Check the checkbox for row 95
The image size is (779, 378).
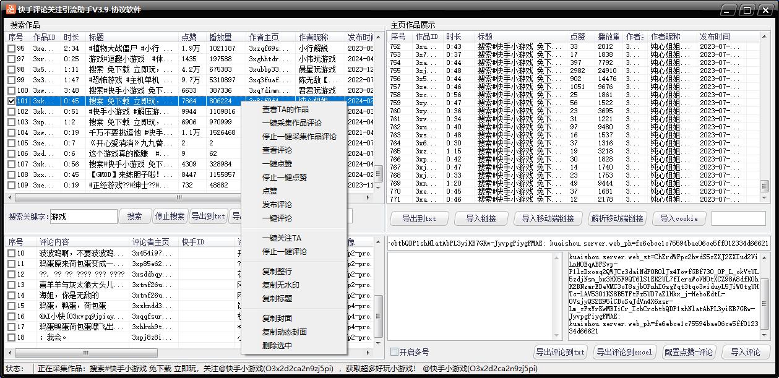12,48
